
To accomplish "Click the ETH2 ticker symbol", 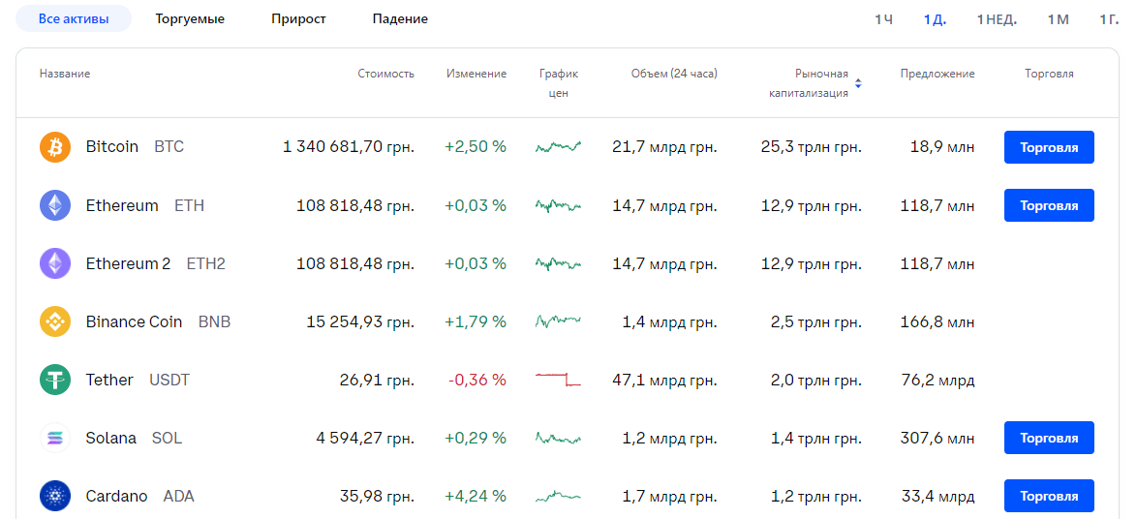I will coord(206,263).
